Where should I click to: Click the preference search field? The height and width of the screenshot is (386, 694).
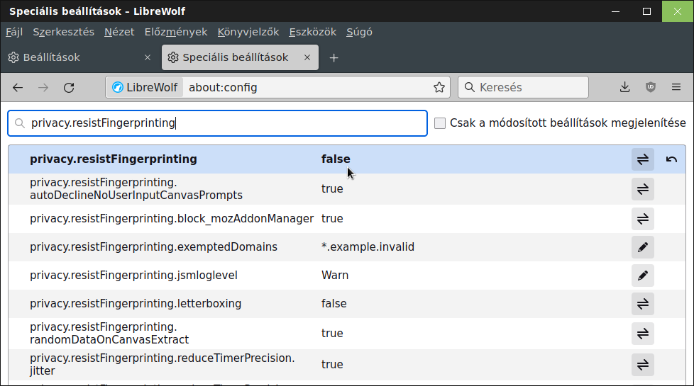[217, 123]
